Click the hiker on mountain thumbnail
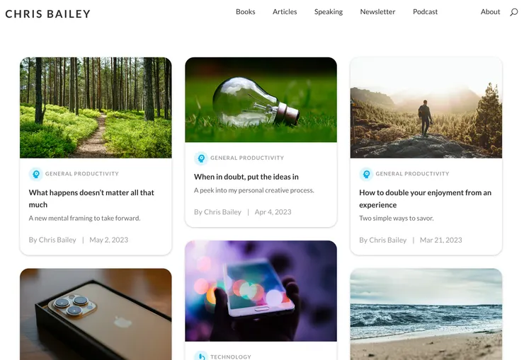Screen dimensions: 524x360 click(426, 108)
